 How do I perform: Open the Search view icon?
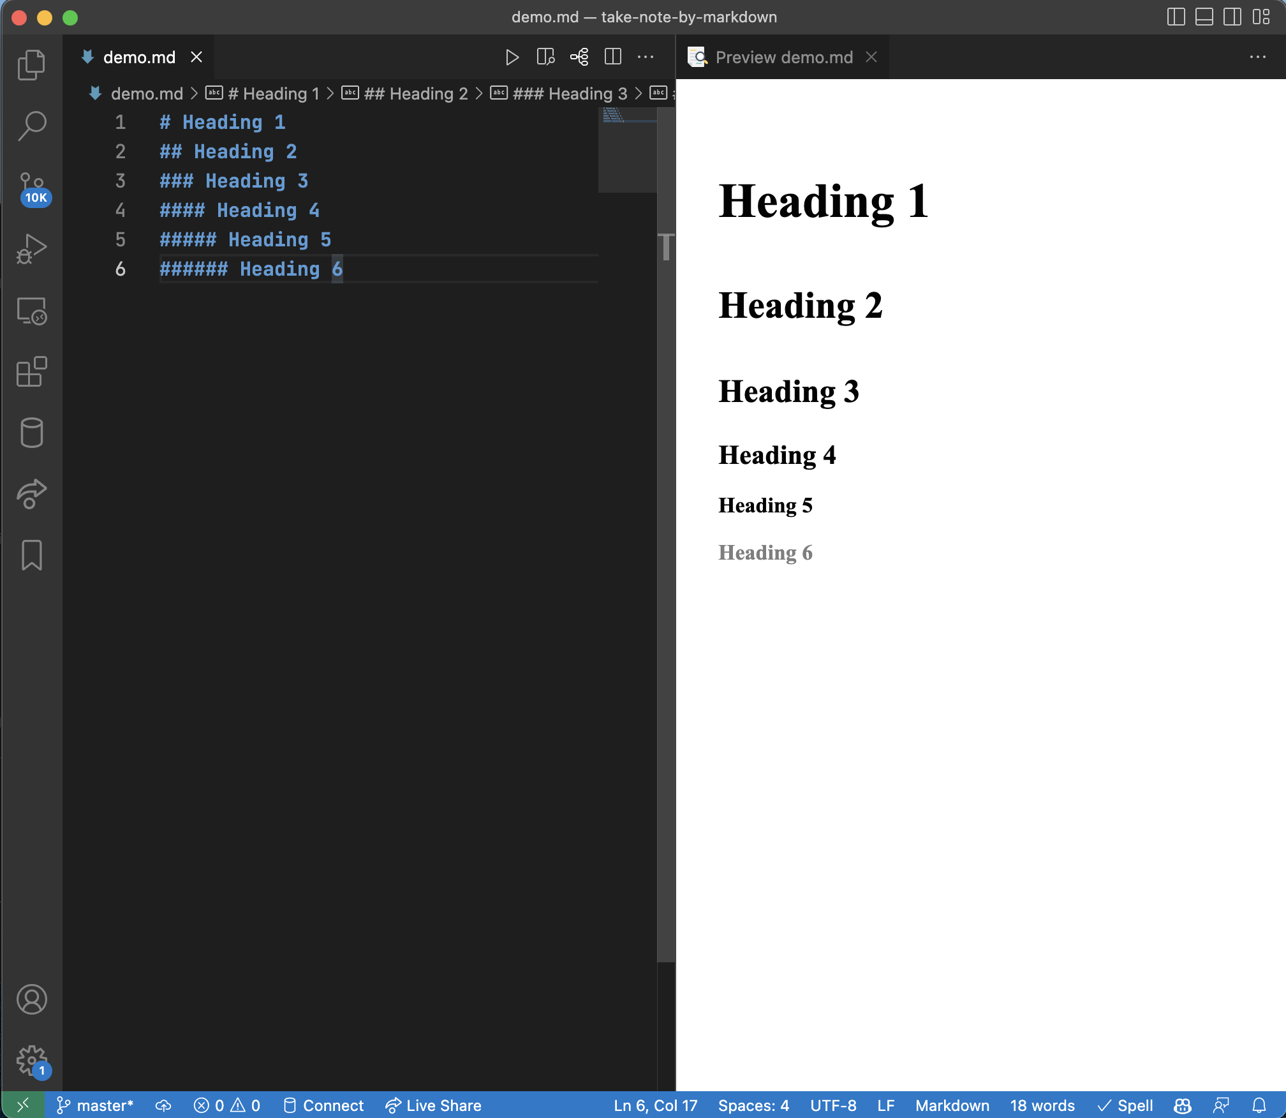click(x=31, y=126)
